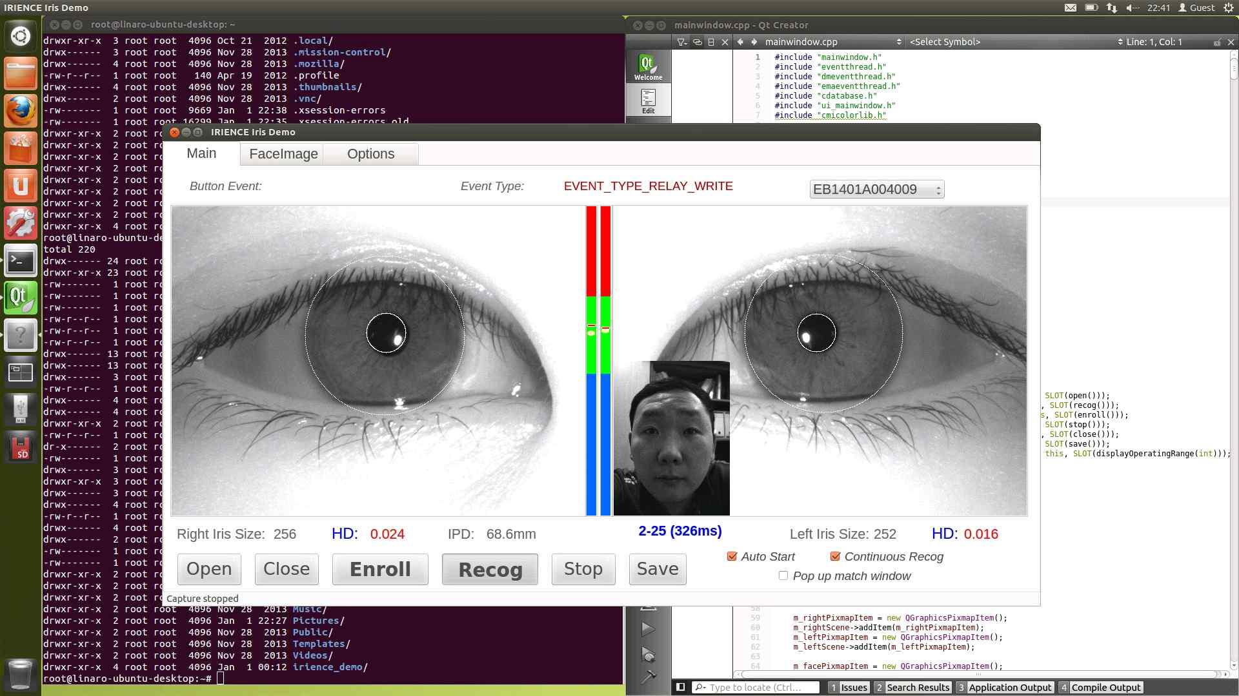Click the clock showing 22:41

pyautogui.click(x=1158, y=8)
